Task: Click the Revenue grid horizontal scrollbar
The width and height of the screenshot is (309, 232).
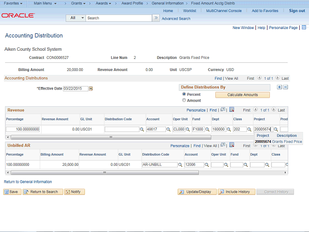Action: 111,137
